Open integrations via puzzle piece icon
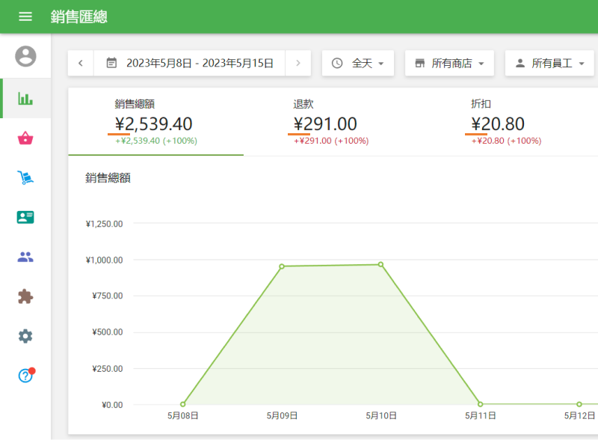The height and width of the screenshot is (440, 598). 25,296
